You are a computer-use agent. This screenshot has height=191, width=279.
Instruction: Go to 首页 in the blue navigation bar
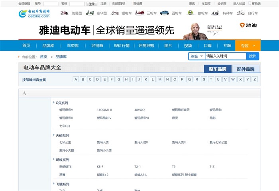[x=26, y=46]
